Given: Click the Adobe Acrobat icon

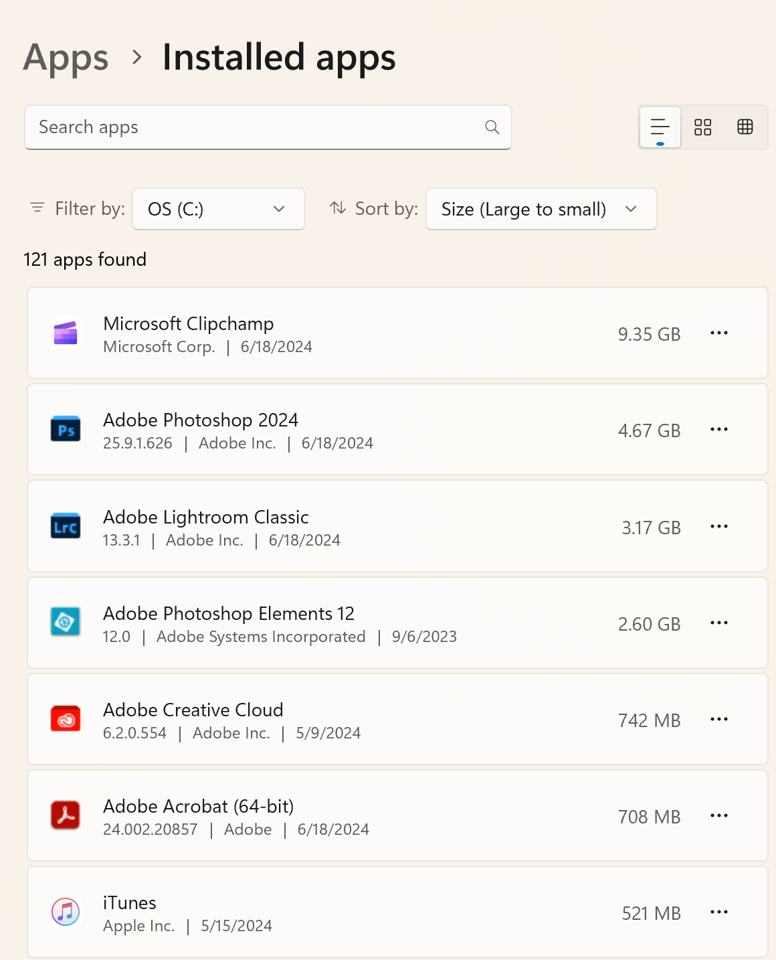Looking at the screenshot, I should tap(66, 815).
